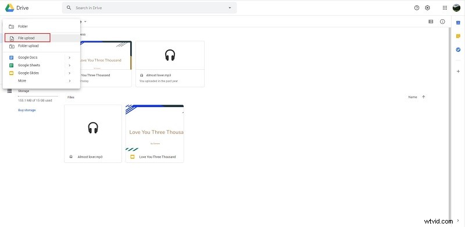Choose Google Sheets menu entry
The height and width of the screenshot is (227, 465).
(x=41, y=65)
